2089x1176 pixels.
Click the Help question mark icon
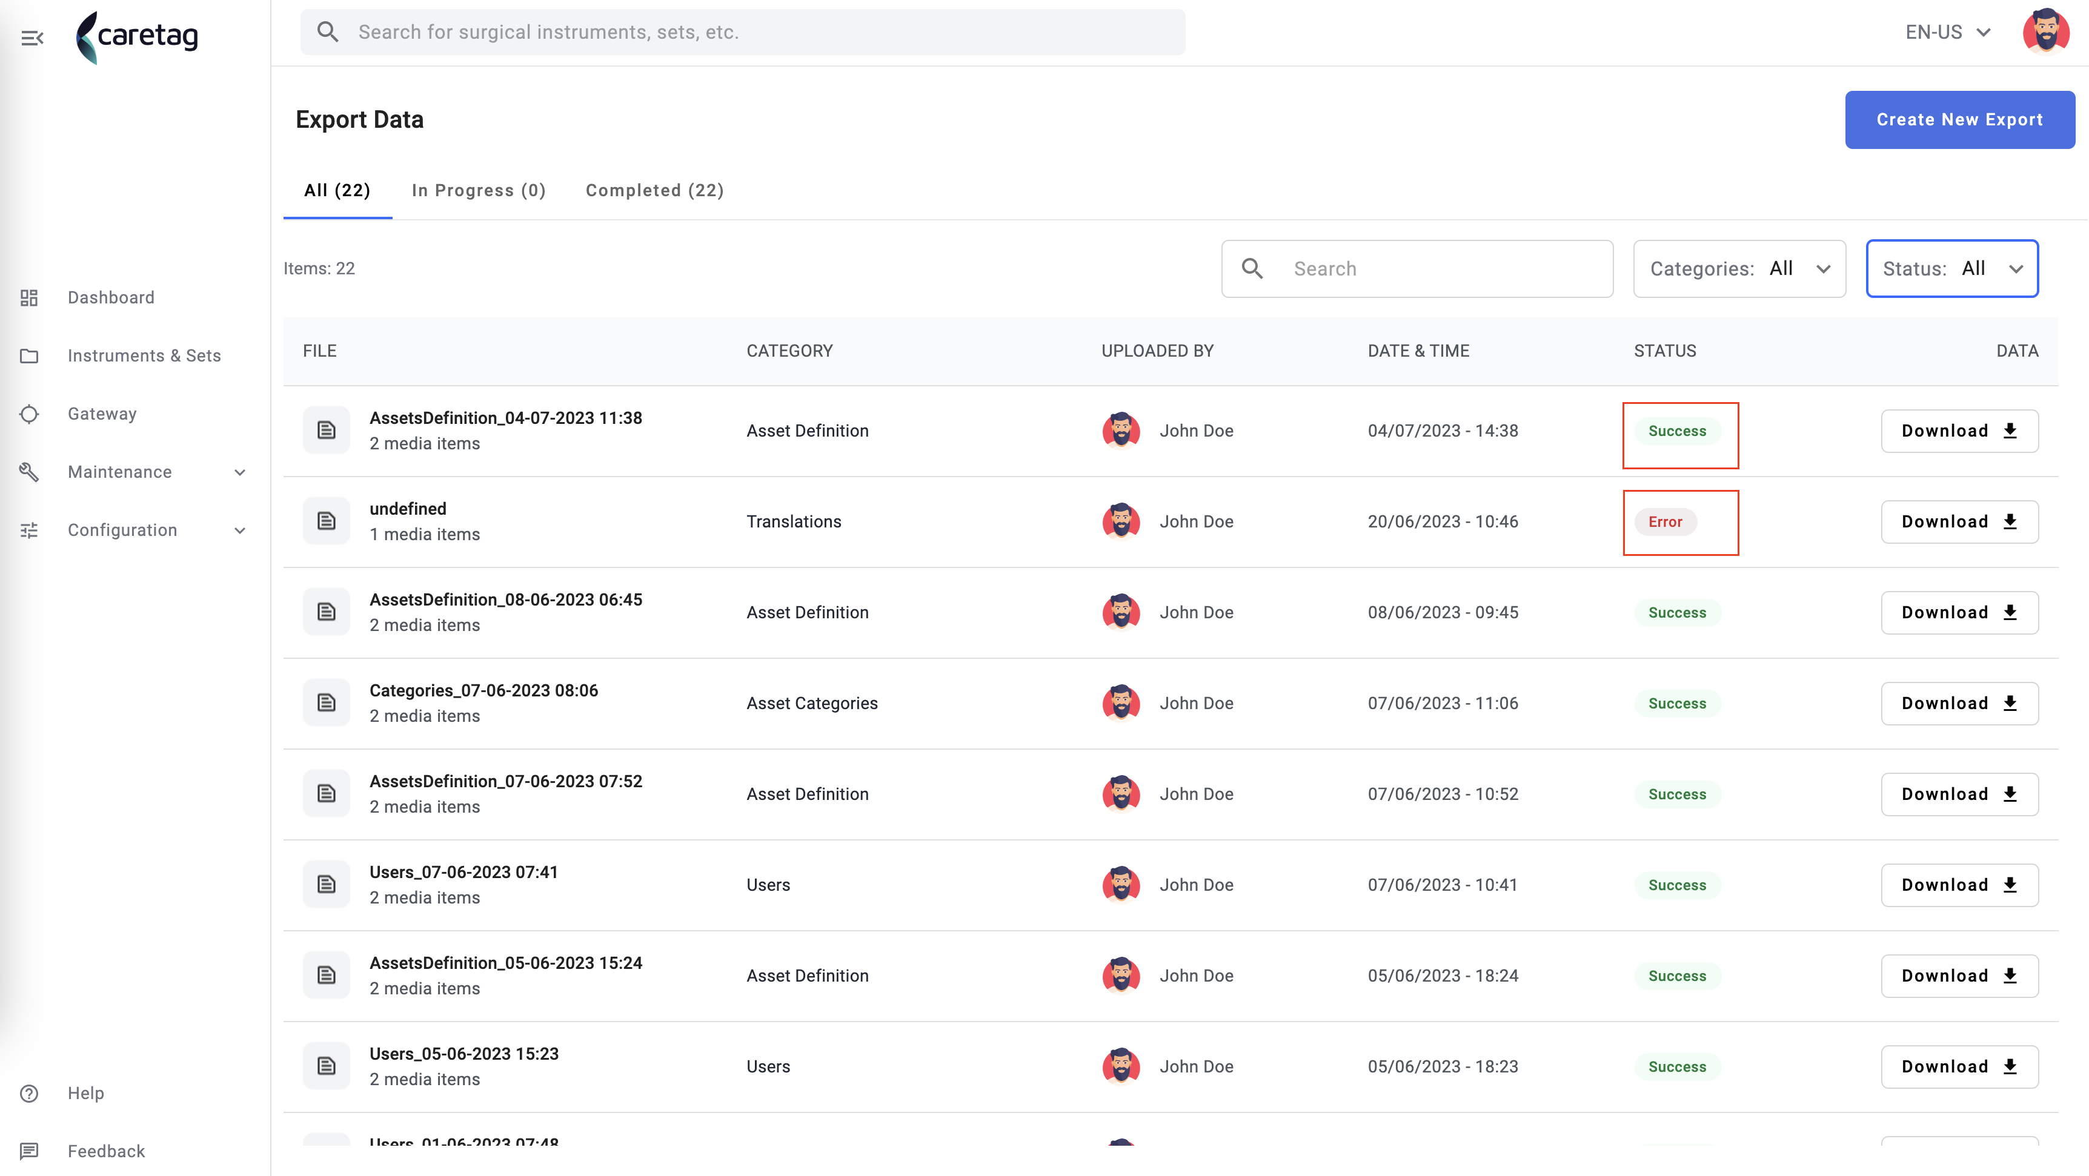[x=29, y=1093]
